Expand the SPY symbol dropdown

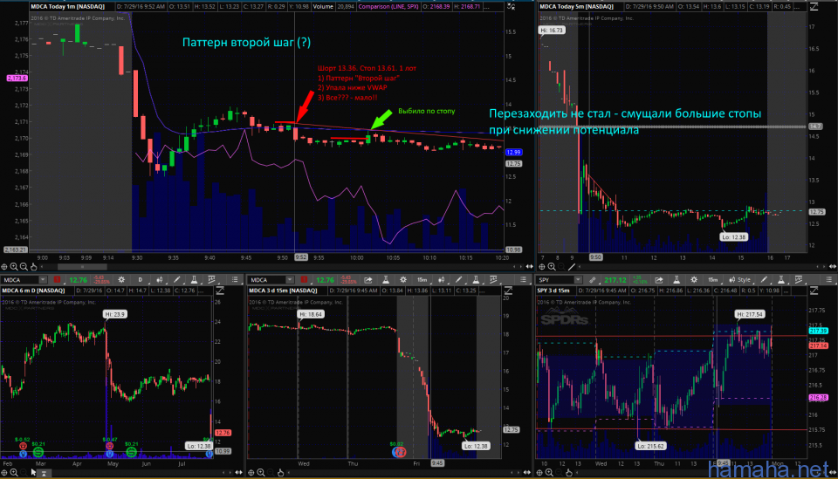coord(578,280)
